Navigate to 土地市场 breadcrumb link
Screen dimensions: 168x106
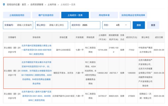52,5
